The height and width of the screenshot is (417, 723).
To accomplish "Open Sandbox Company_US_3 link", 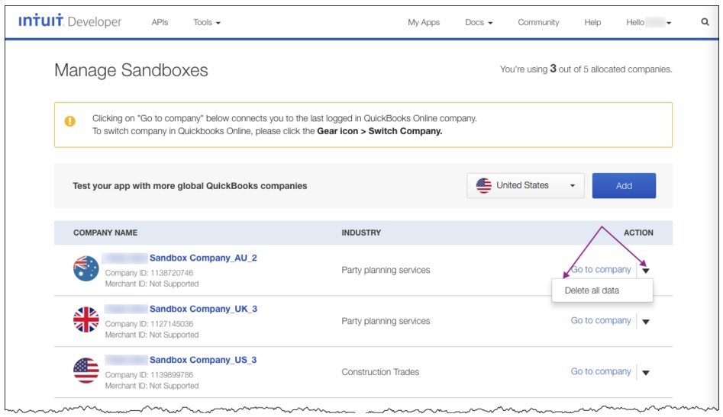I will pyautogui.click(x=203, y=360).
